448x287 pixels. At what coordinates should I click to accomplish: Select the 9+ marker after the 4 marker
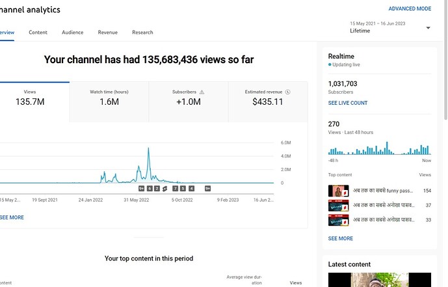(207, 188)
